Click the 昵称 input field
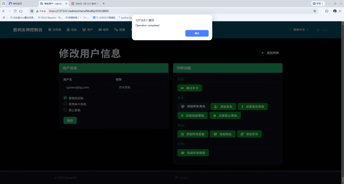344x184 pixels. (x=140, y=87)
